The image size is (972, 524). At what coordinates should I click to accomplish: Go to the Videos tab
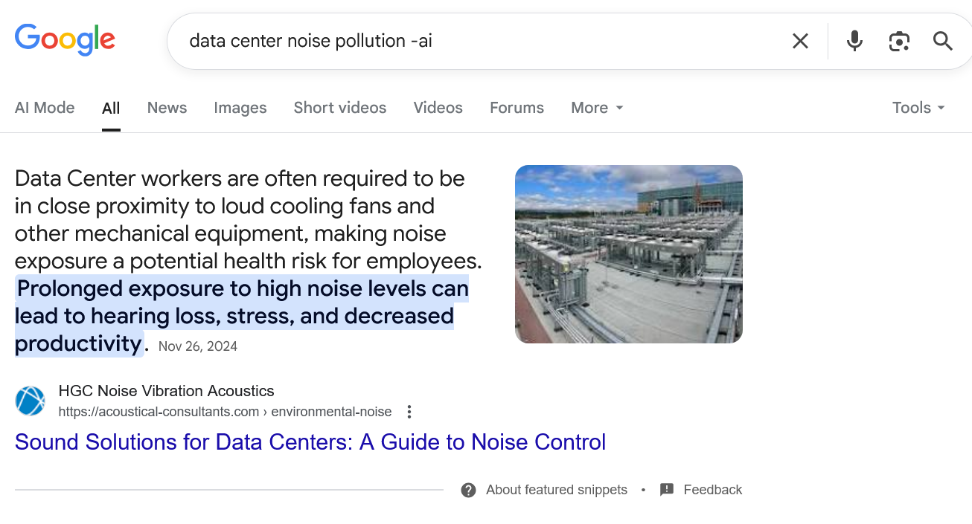tap(438, 108)
